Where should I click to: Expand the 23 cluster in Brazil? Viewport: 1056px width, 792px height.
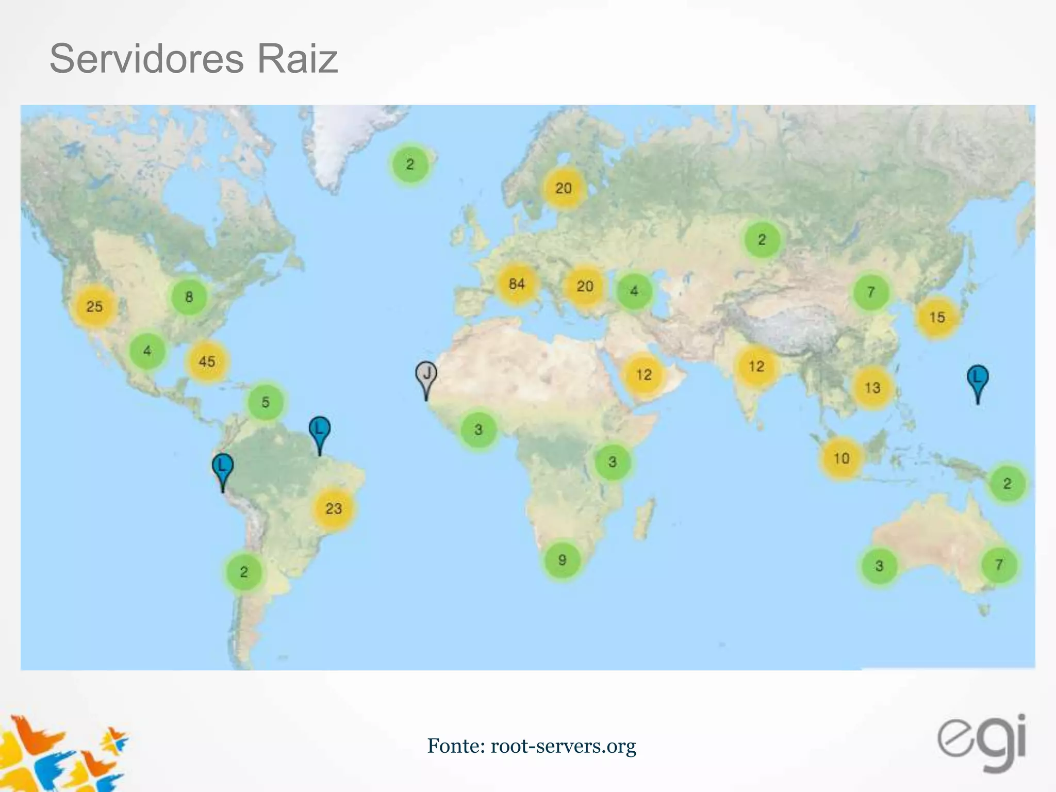tap(334, 509)
